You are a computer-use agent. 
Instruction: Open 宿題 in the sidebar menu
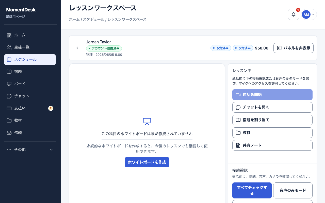(30, 72)
